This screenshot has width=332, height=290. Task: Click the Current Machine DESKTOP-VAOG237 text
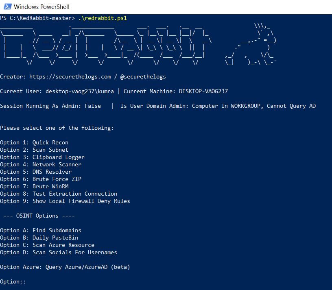pos(175,91)
